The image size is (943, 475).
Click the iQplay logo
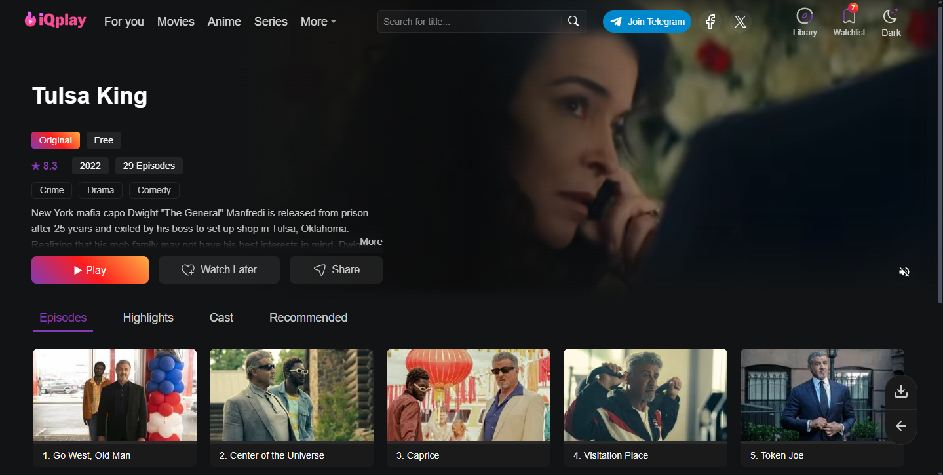[56, 20]
